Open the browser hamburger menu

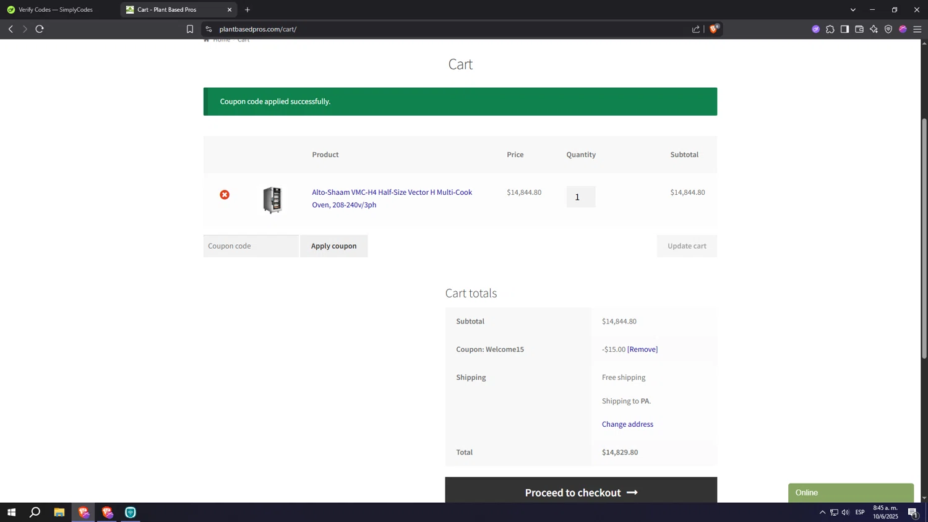click(x=917, y=29)
